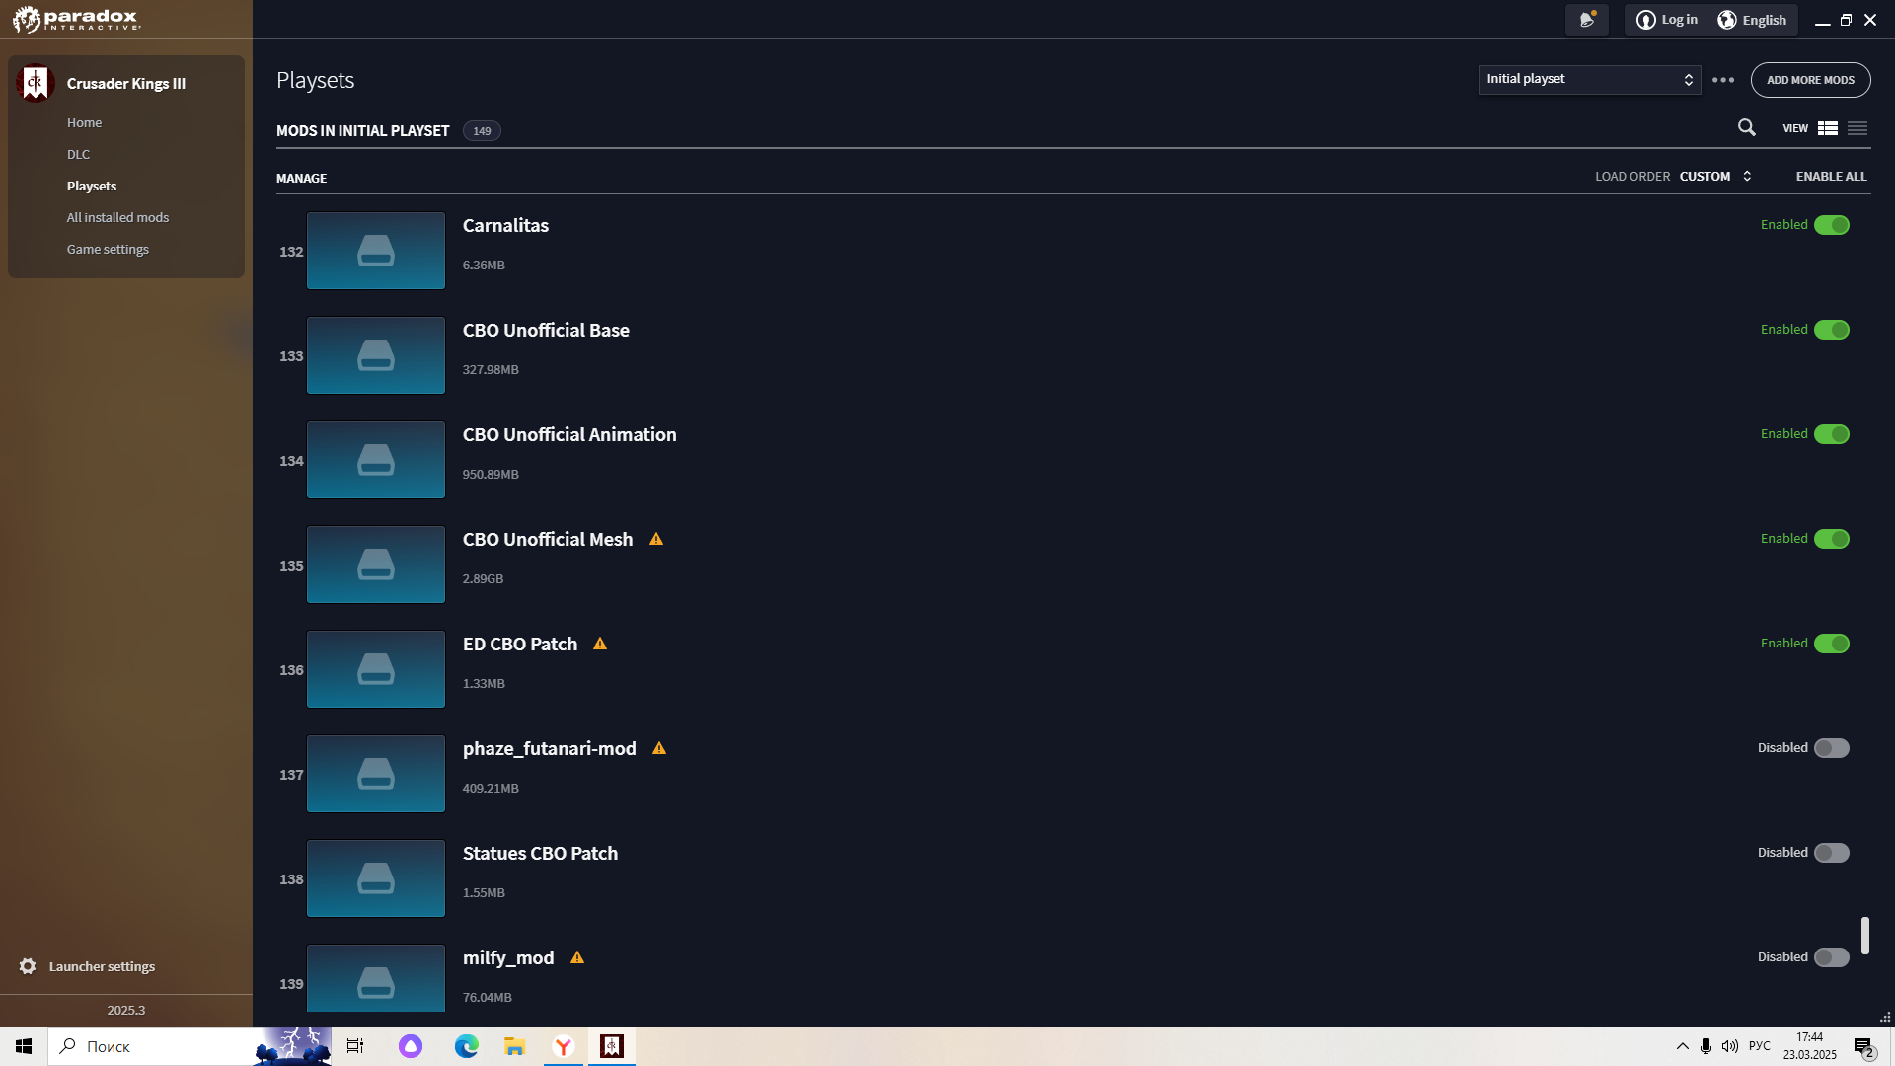The image size is (1895, 1066).
Task: Click the 327.98MB size text
Action: click(x=491, y=369)
